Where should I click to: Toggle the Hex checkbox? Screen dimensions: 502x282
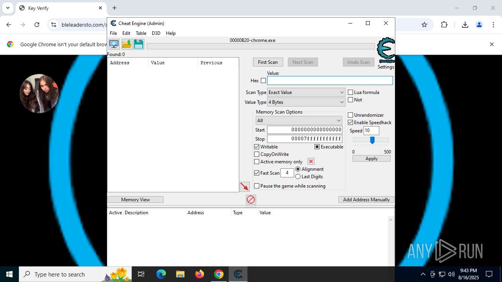(264, 81)
